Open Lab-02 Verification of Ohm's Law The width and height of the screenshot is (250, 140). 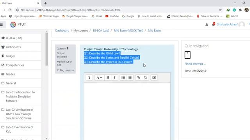pyautogui.click(x=20, y=114)
